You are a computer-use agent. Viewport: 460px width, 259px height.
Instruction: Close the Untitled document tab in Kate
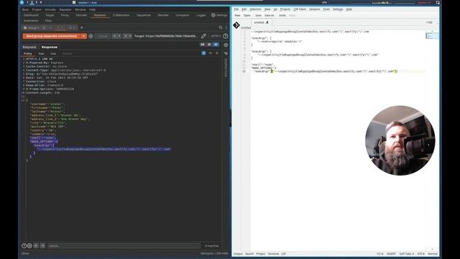point(267,22)
